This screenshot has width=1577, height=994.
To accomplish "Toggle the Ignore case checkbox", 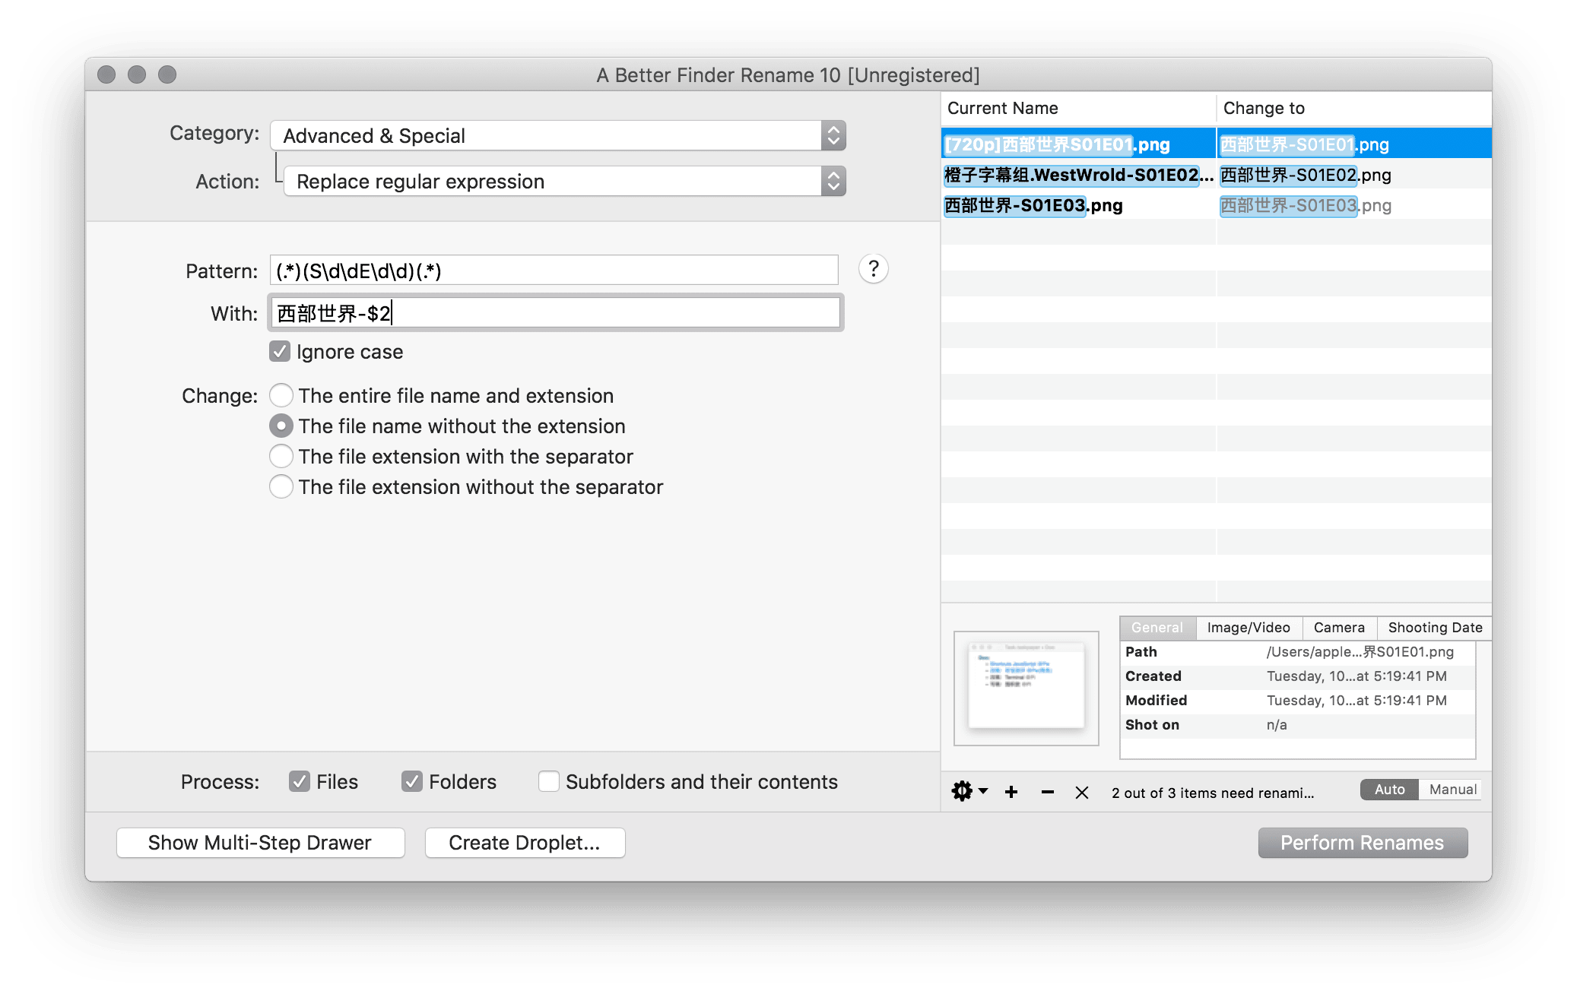I will click(281, 352).
